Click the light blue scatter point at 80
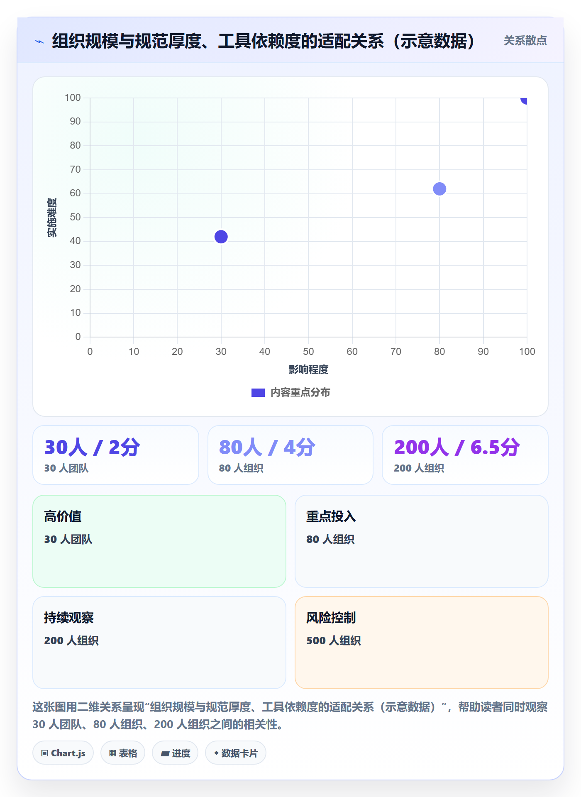This screenshot has width=581, height=797. pyautogui.click(x=439, y=189)
